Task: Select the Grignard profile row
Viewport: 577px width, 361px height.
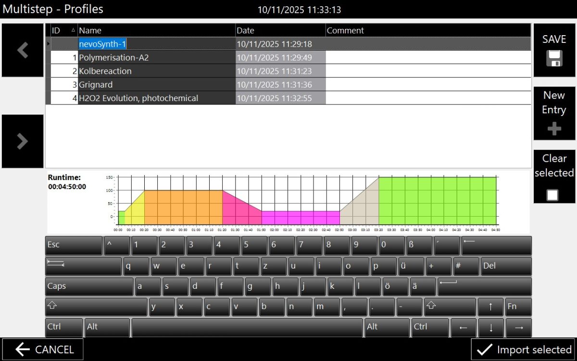Action: pyautogui.click(x=156, y=85)
